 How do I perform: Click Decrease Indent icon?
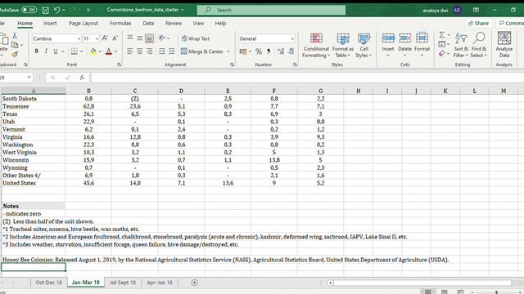coord(162,51)
